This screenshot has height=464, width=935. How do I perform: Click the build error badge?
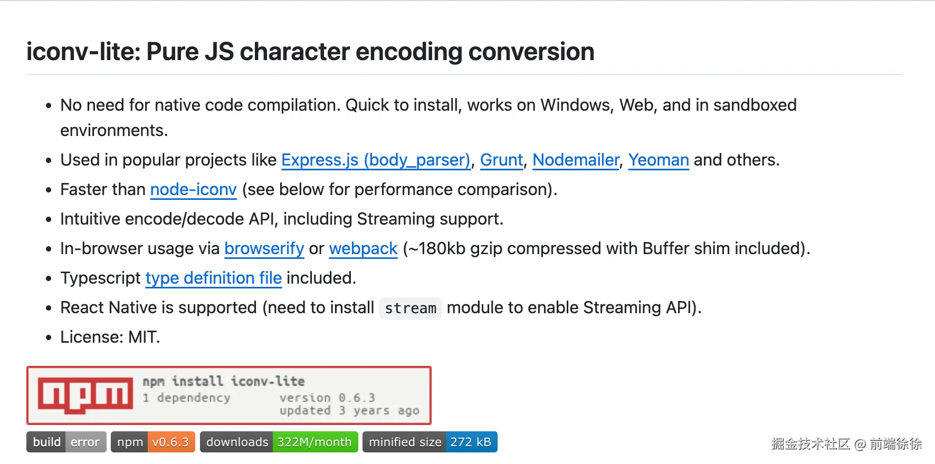click(x=66, y=442)
